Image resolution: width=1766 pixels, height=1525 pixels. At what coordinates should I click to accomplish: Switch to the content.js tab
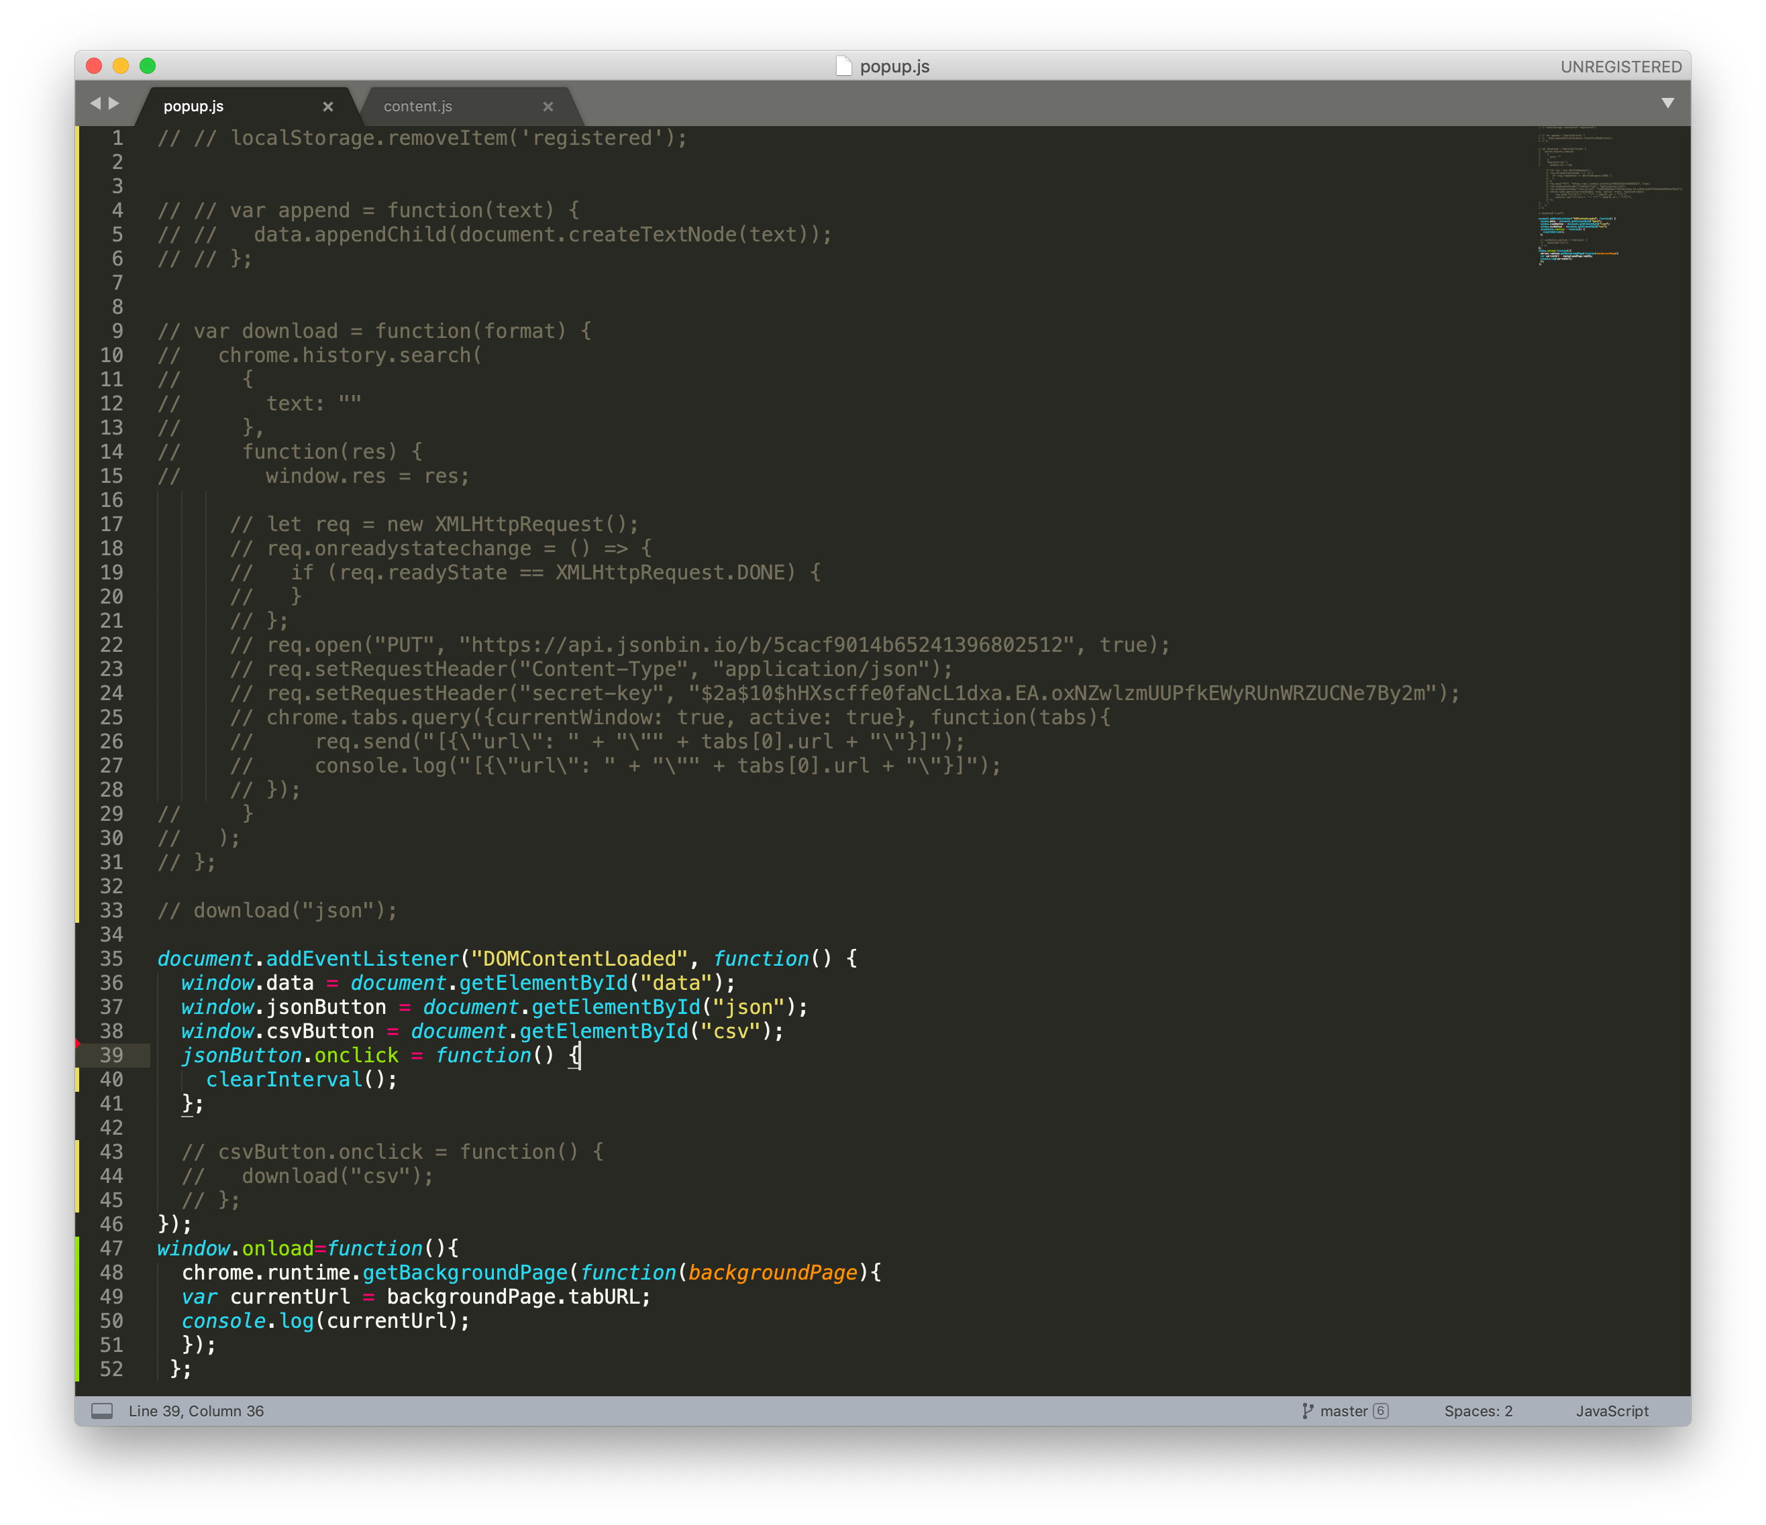click(417, 107)
